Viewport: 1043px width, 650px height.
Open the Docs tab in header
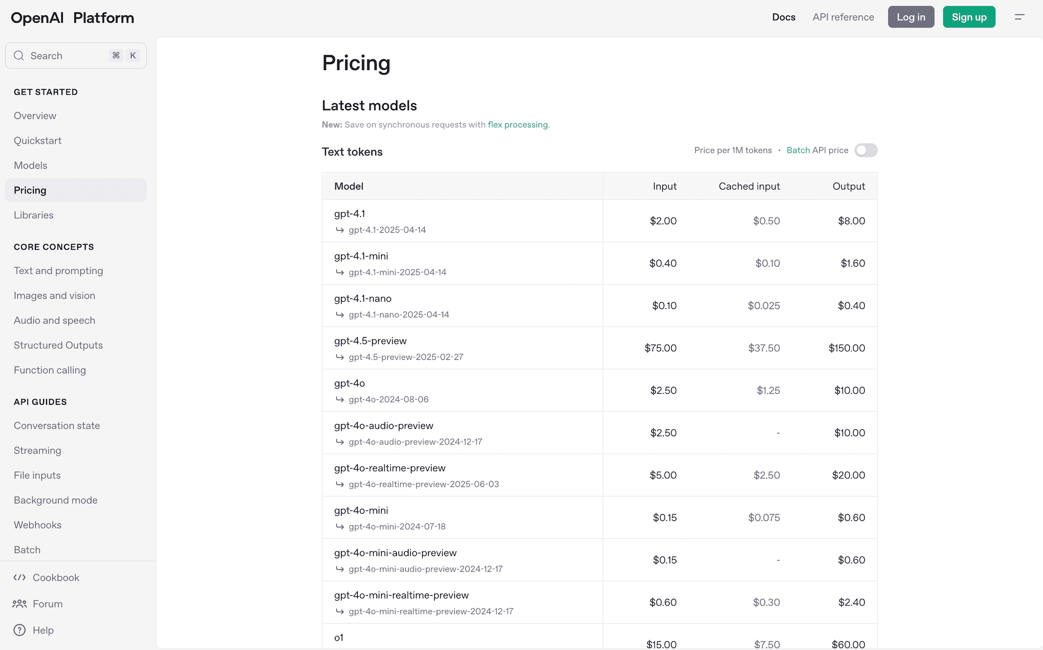tap(783, 17)
